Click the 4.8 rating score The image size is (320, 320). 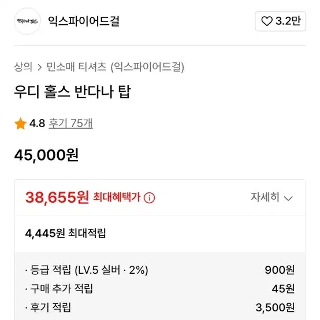tap(37, 123)
